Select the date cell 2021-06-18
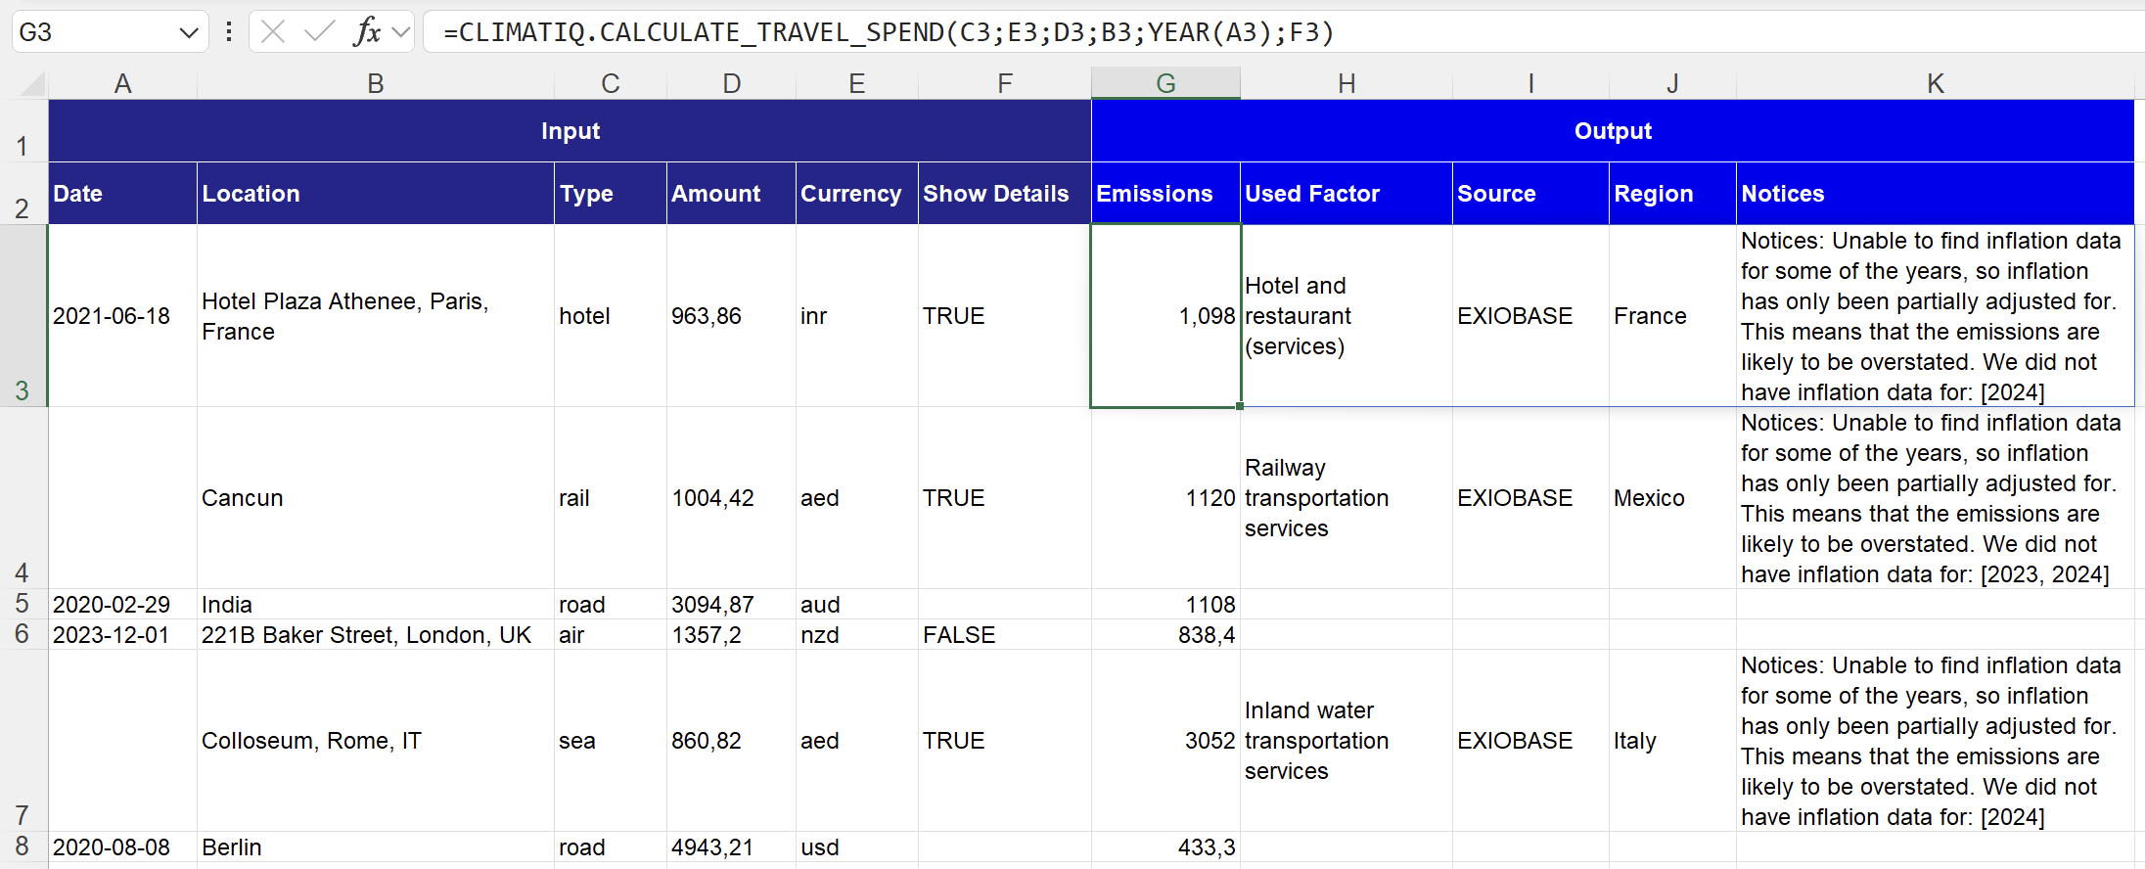The width and height of the screenshot is (2145, 869). coord(122,316)
